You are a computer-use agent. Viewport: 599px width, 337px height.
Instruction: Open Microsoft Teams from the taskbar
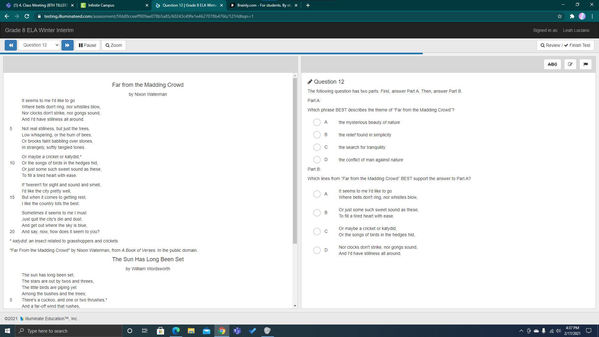pyautogui.click(x=237, y=331)
